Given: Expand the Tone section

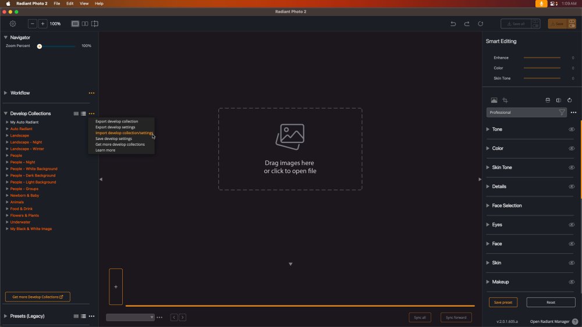Looking at the screenshot, I should pos(488,130).
